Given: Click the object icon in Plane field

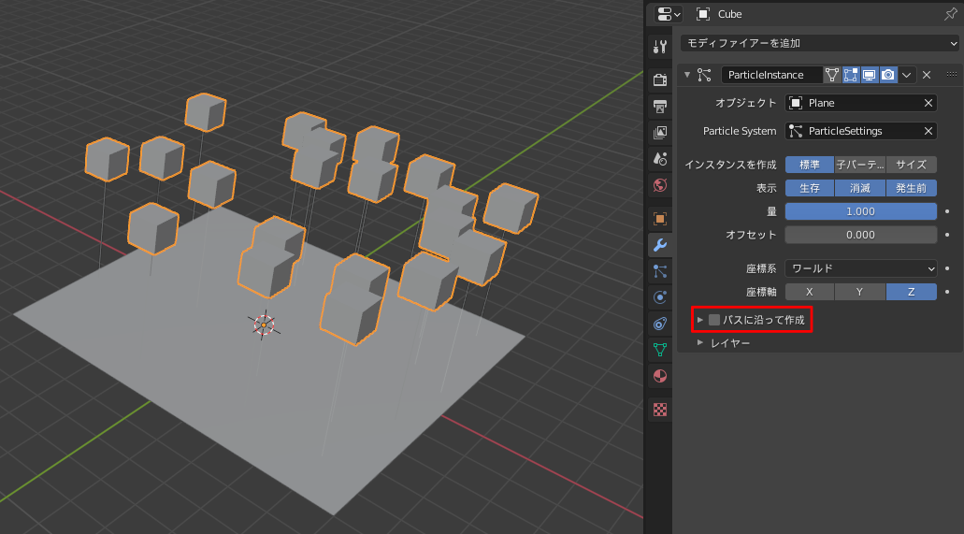Looking at the screenshot, I should coord(796,103).
